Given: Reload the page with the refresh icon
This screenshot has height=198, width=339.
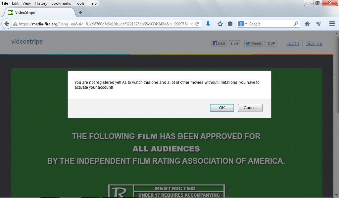Looking at the screenshot, I should 197,24.
